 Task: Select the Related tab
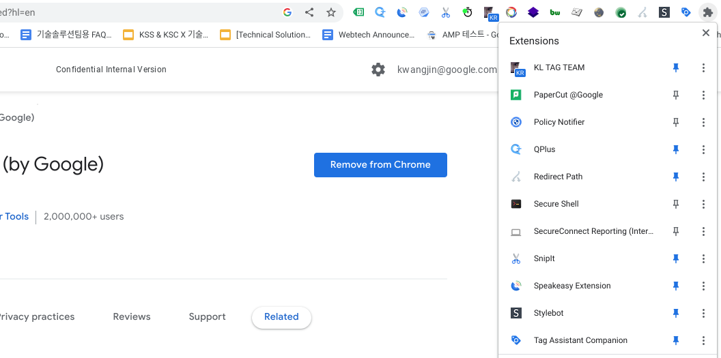pyautogui.click(x=281, y=317)
